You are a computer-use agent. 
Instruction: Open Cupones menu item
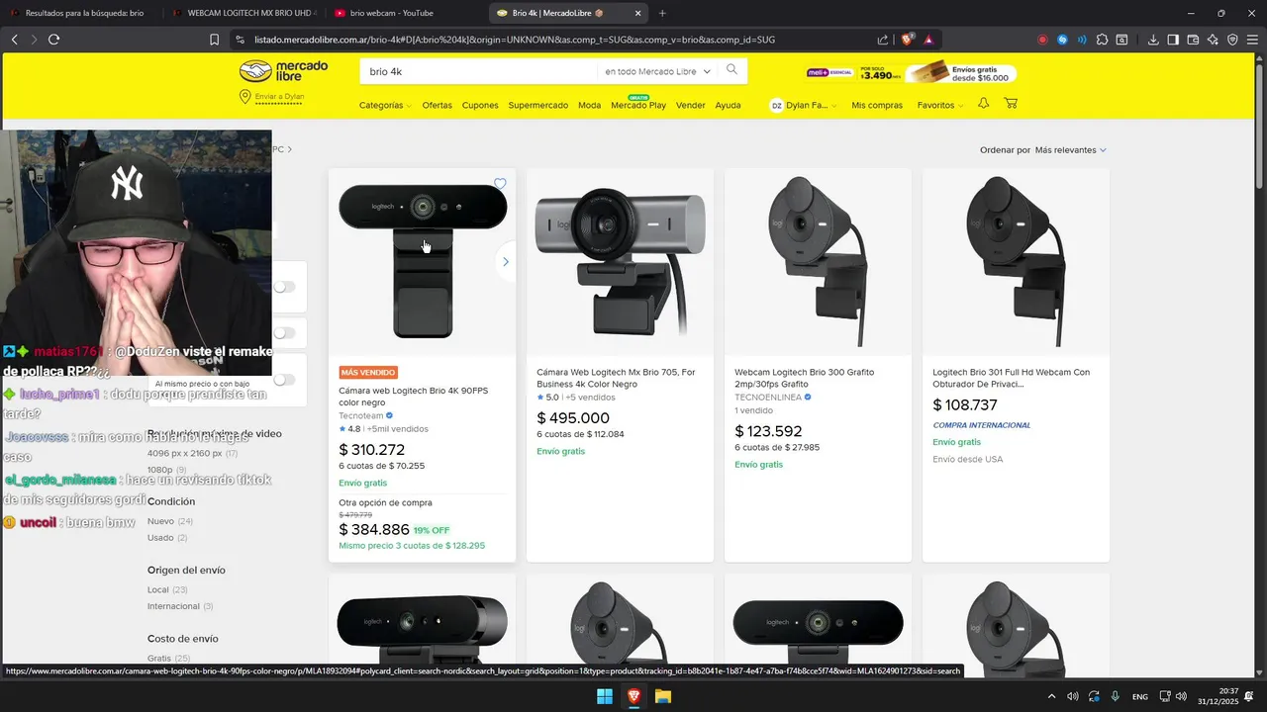480,105
